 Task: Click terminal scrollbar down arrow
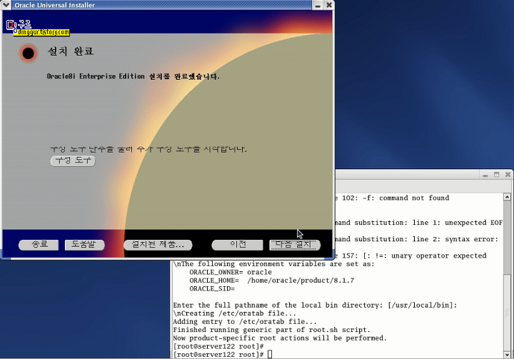pos(507,355)
